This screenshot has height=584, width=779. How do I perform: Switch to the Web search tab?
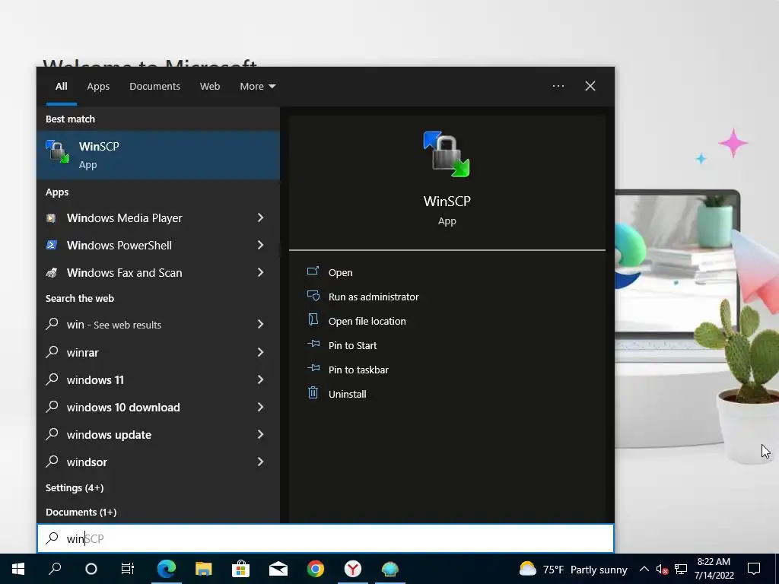tap(210, 87)
